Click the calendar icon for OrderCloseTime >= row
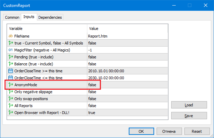Screen dimensions: 214x138 coord(11,71)
